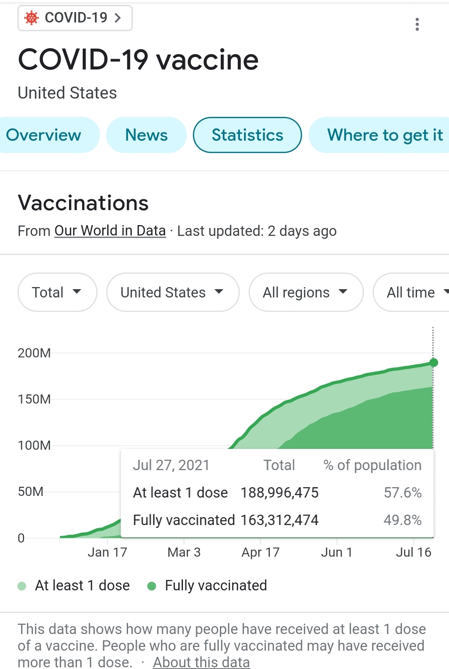
Task: Open the Our World in Data link
Action: pos(110,230)
